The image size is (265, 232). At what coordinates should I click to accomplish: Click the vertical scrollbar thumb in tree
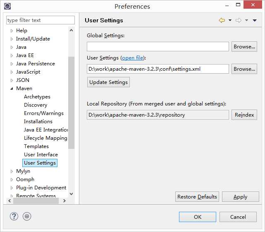(72, 103)
